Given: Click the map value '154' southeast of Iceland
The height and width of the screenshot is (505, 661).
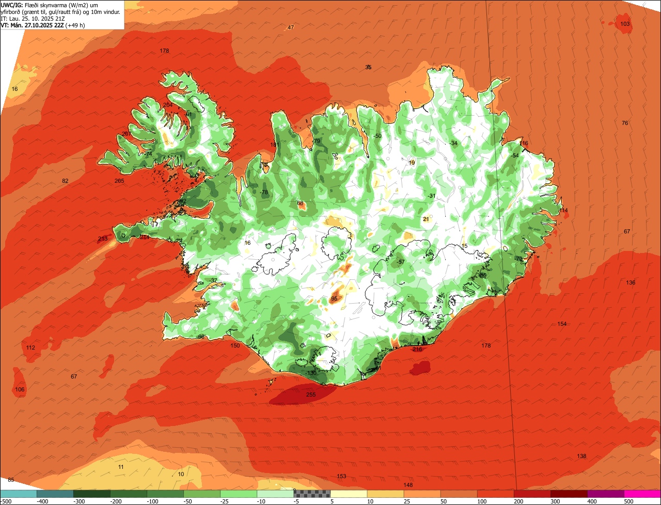Looking at the screenshot, I should click(x=562, y=324).
